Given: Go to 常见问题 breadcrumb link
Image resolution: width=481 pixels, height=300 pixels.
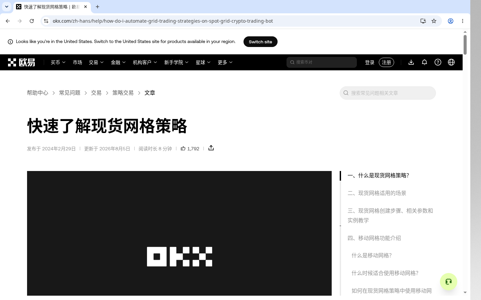Looking at the screenshot, I should click(70, 93).
